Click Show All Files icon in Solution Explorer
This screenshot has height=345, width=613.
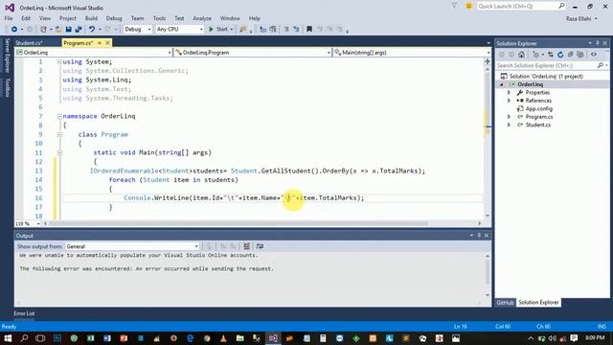coord(580,55)
